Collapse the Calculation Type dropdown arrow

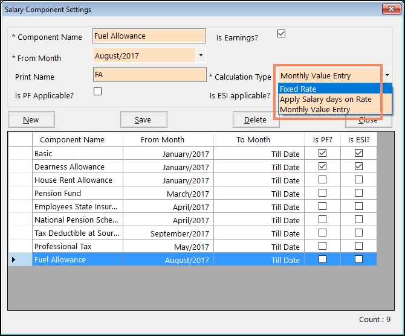coord(387,75)
